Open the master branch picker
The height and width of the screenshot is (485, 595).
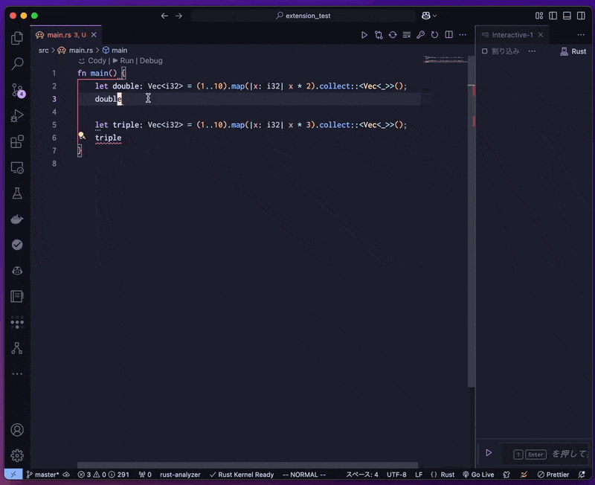[42, 475]
